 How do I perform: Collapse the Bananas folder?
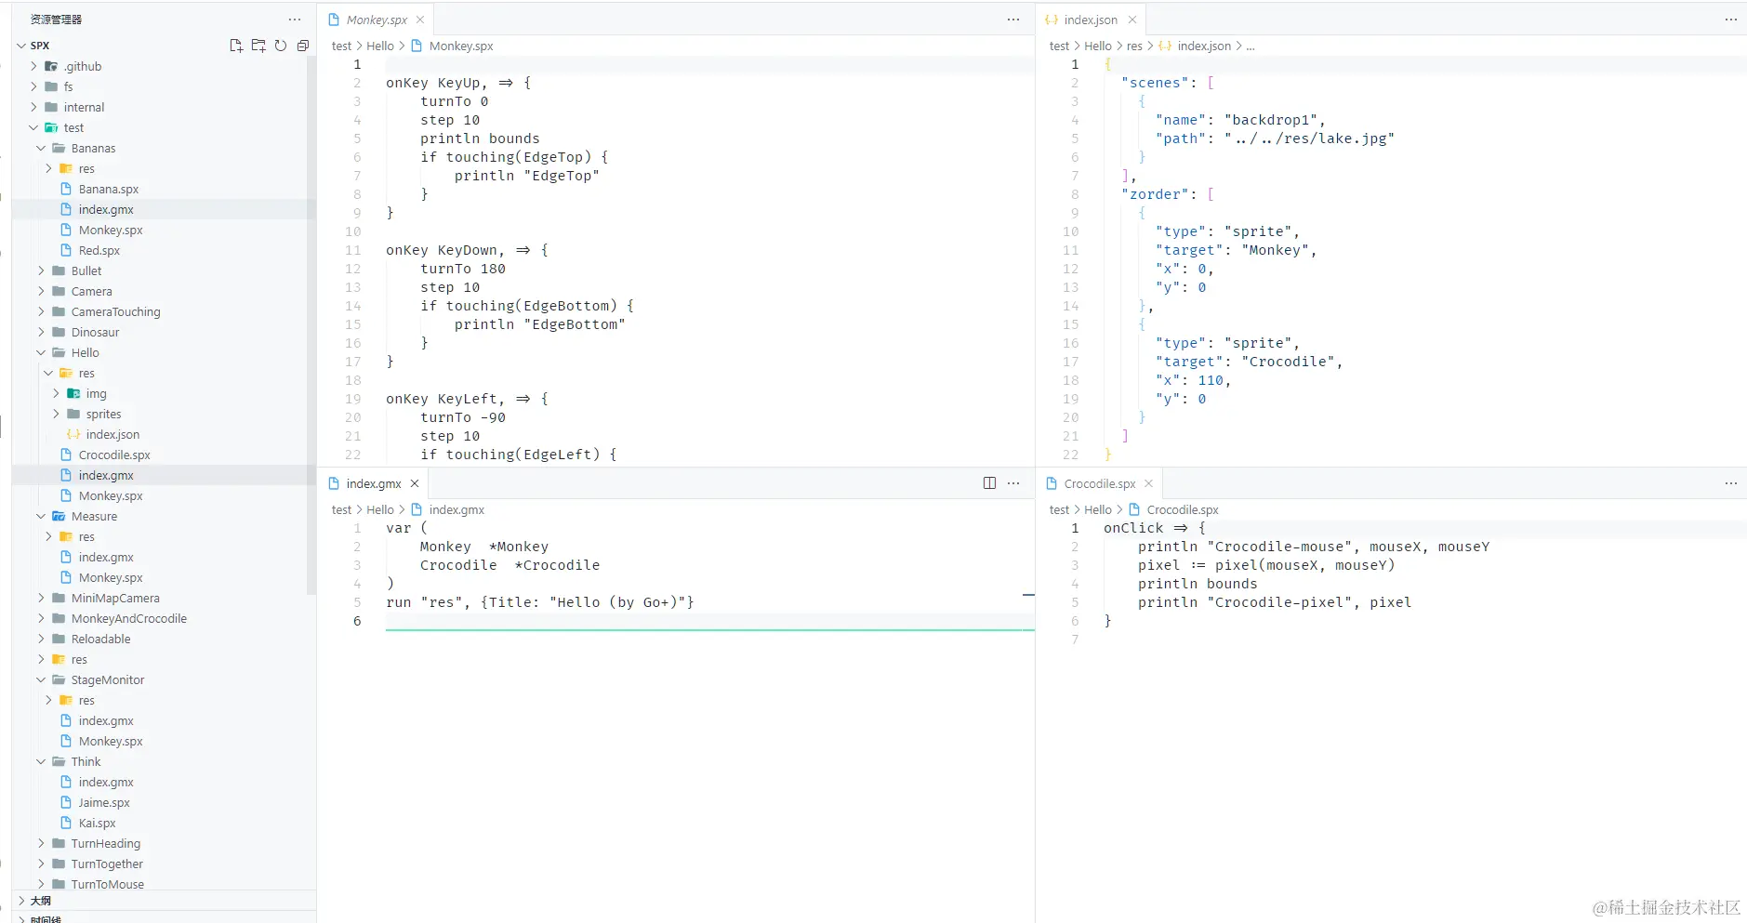[x=41, y=148]
